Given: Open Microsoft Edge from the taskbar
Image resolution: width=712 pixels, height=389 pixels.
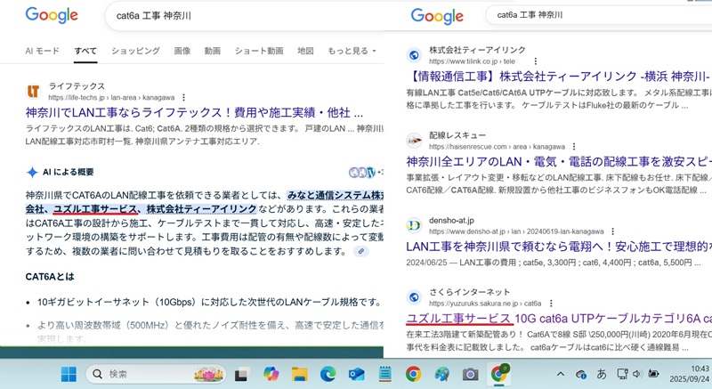Looking at the screenshot, I should (x=328, y=374).
